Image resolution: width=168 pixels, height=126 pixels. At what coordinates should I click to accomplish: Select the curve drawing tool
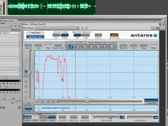[78, 47]
